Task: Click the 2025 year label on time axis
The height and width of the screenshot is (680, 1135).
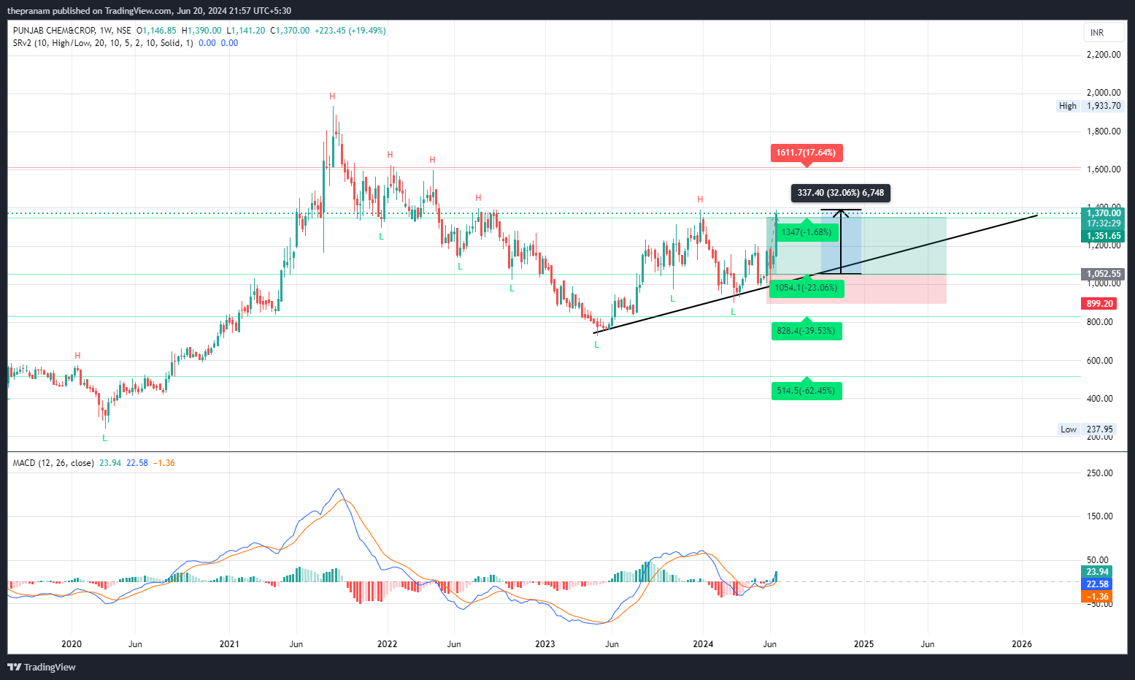Action: [863, 644]
